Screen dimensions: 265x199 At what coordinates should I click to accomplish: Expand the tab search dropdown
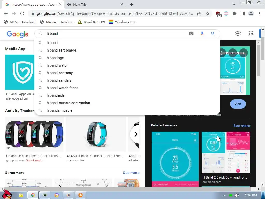coord(234,4)
